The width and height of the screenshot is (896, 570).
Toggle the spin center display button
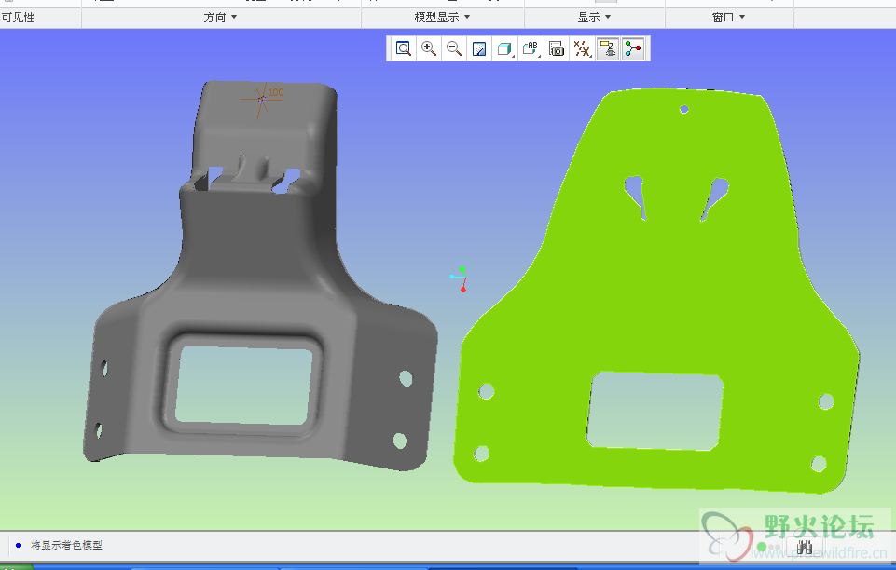[633, 48]
